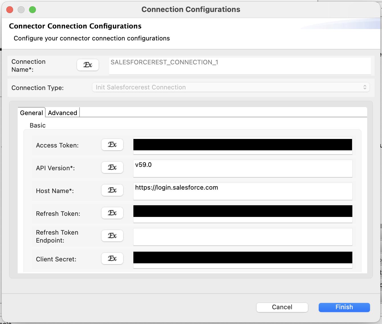Cancel the connection configuration dialog
Viewport: 382px width, 324px height.
point(282,307)
